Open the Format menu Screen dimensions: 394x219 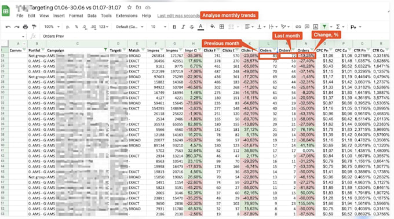76,16
